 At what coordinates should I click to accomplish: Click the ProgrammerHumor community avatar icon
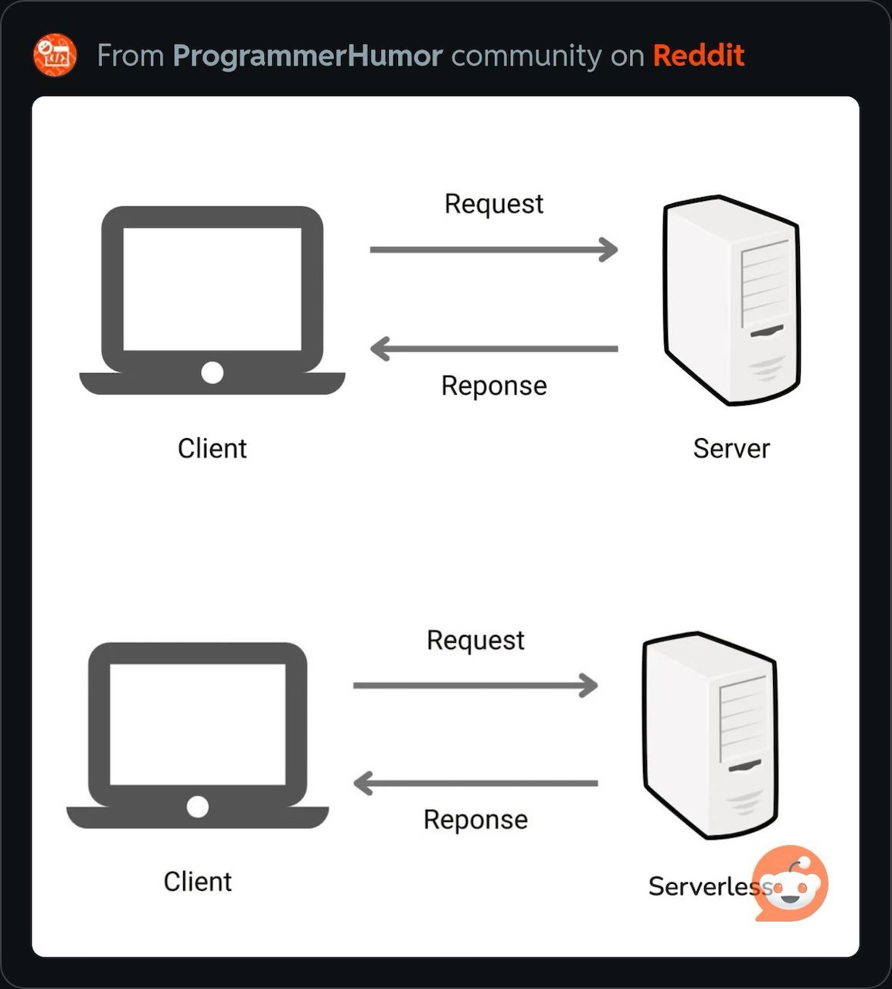pos(55,56)
